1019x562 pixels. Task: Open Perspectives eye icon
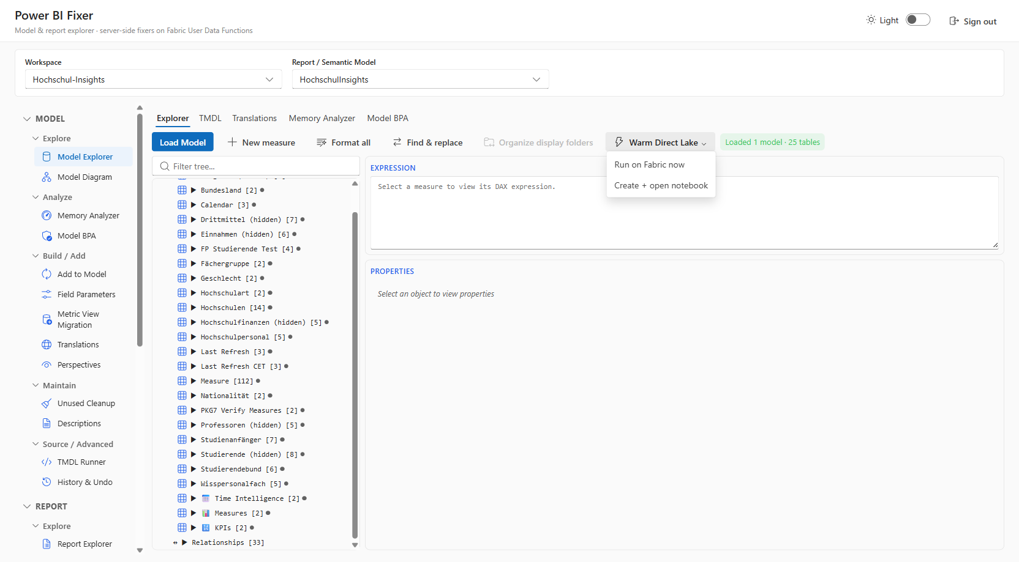pyautogui.click(x=47, y=364)
